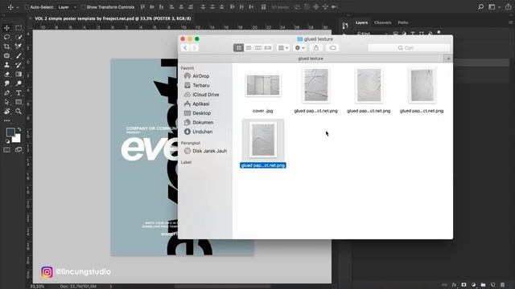Select the Hand tool
This screenshot has width=515, height=289.
click(x=6, y=112)
